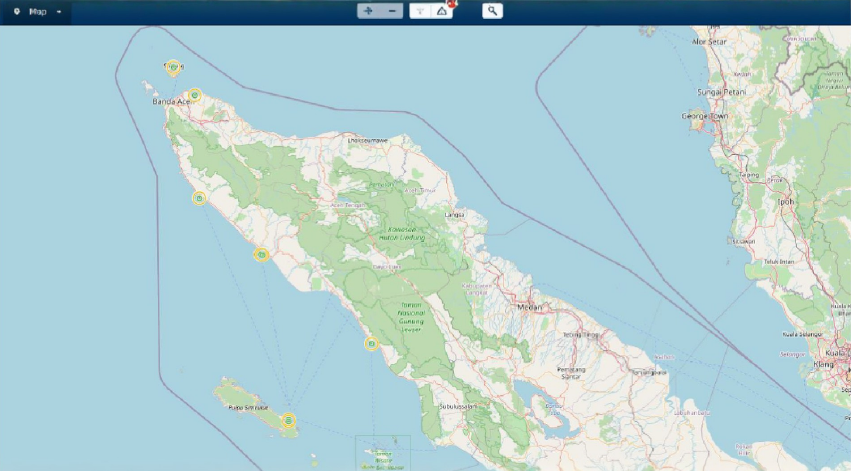This screenshot has width=851, height=471.
Task: Click the George Town city label
Action: coord(705,116)
